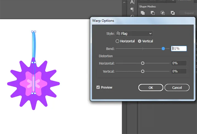The height and width of the screenshot is (134, 197).
Task: Click the Pathfinder panel tab
Action: (x=185, y=1)
